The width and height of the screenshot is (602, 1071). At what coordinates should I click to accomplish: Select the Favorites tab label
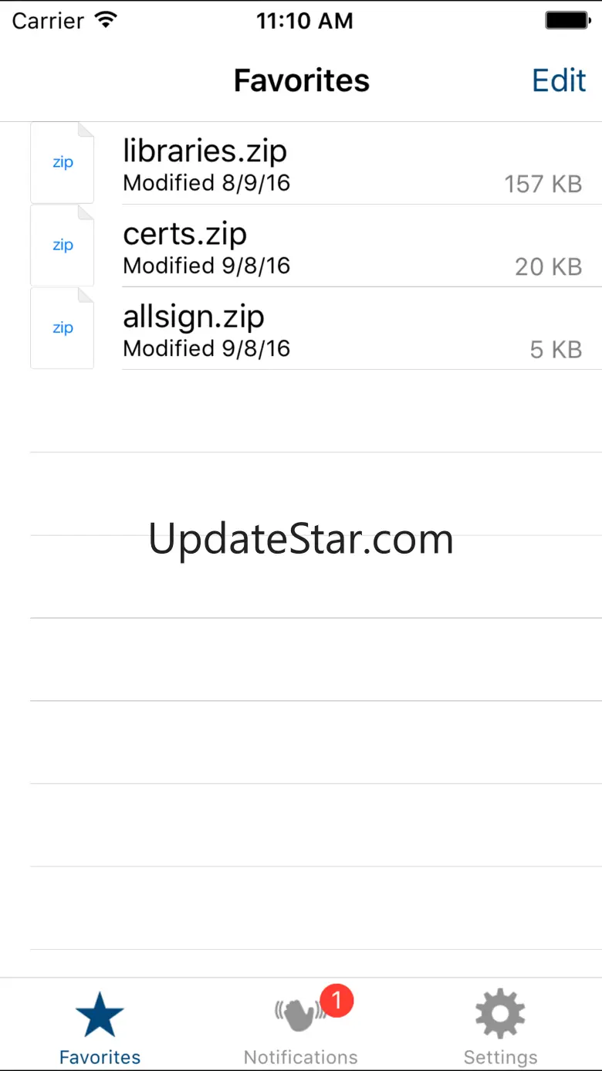[100, 1056]
